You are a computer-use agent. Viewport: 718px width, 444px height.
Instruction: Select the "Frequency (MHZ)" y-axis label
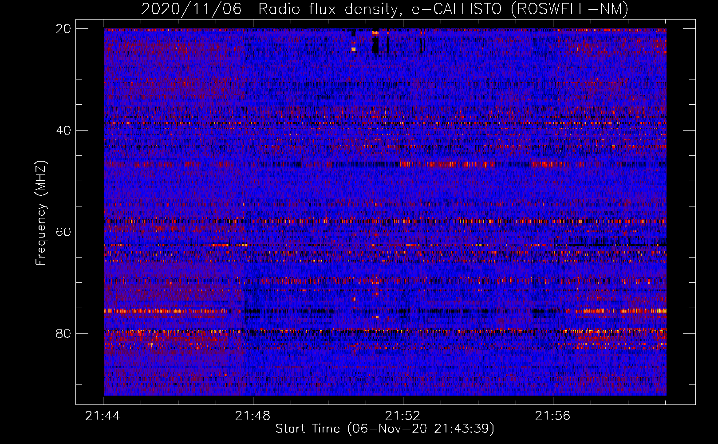pos(41,213)
